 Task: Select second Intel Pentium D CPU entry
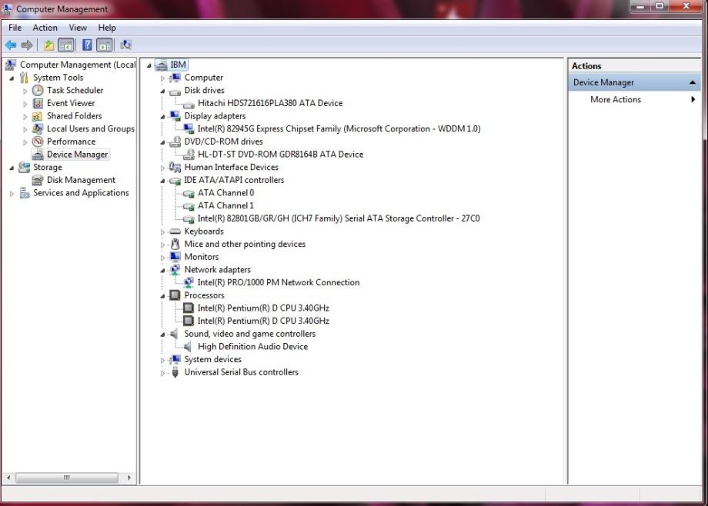(x=263, y=321)
